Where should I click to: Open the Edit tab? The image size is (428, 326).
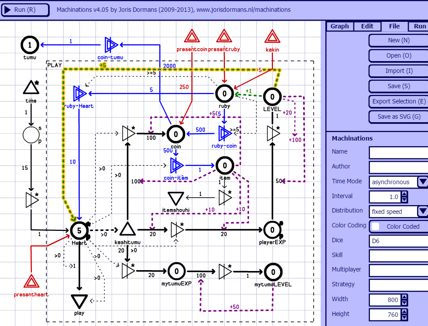tap(367, 26)
